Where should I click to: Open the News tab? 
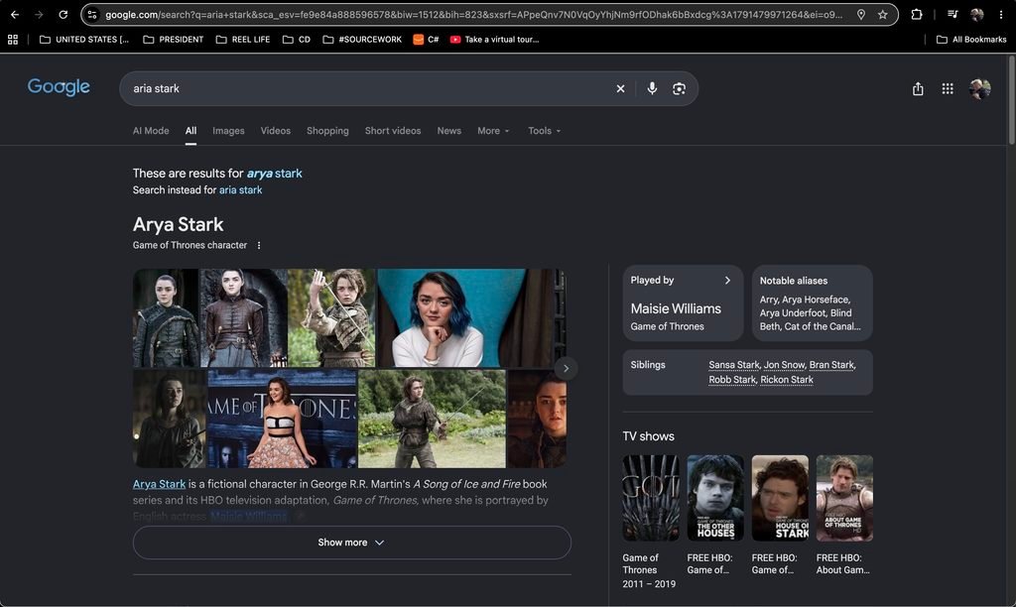pyautogui.click(x=449, y=131)
